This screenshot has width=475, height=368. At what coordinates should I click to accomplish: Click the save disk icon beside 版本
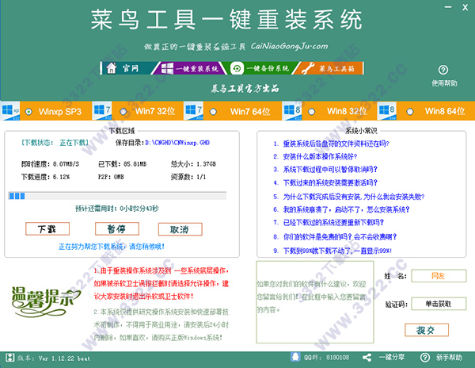pos(9,358)
